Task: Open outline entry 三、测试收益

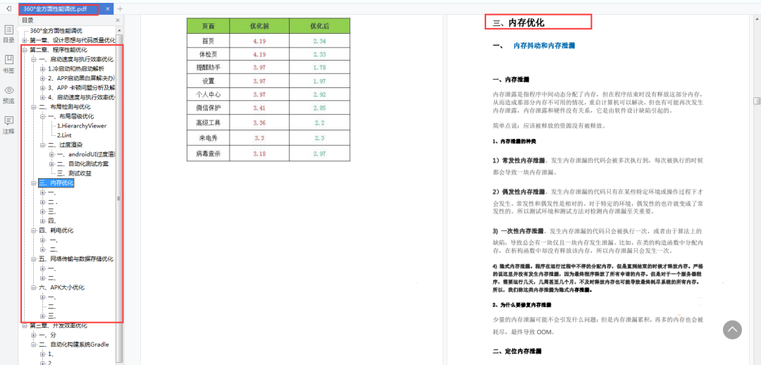Action: pyautogui.click(x=75, y=173)
